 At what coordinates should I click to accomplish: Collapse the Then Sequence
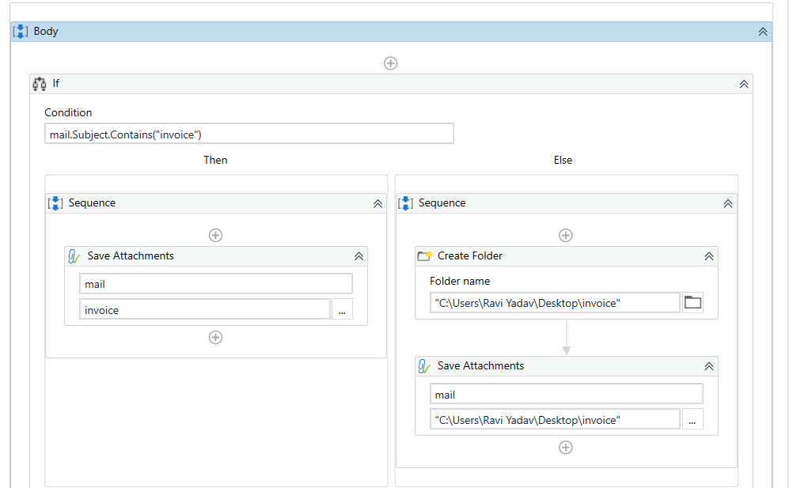pyautogui.click(x=378, y=203)
